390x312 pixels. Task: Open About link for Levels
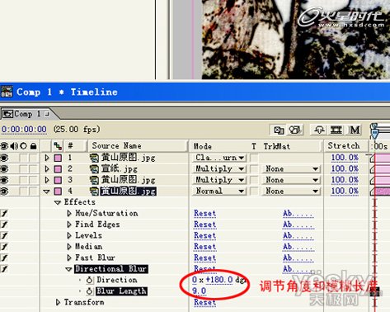point(298,236)
